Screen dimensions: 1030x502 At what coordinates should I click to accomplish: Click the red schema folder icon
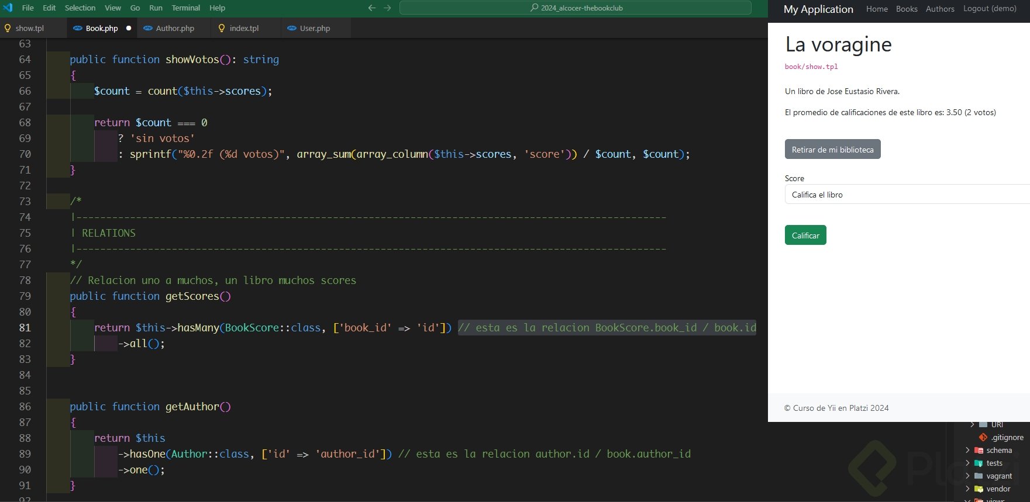pos(979,450)
